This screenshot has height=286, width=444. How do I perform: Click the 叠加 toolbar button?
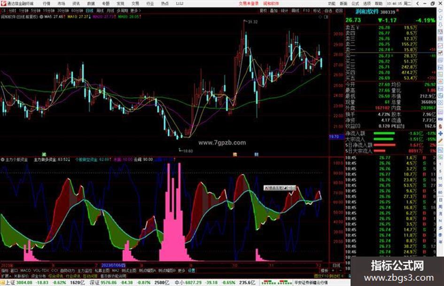click(x=273, y=10)
